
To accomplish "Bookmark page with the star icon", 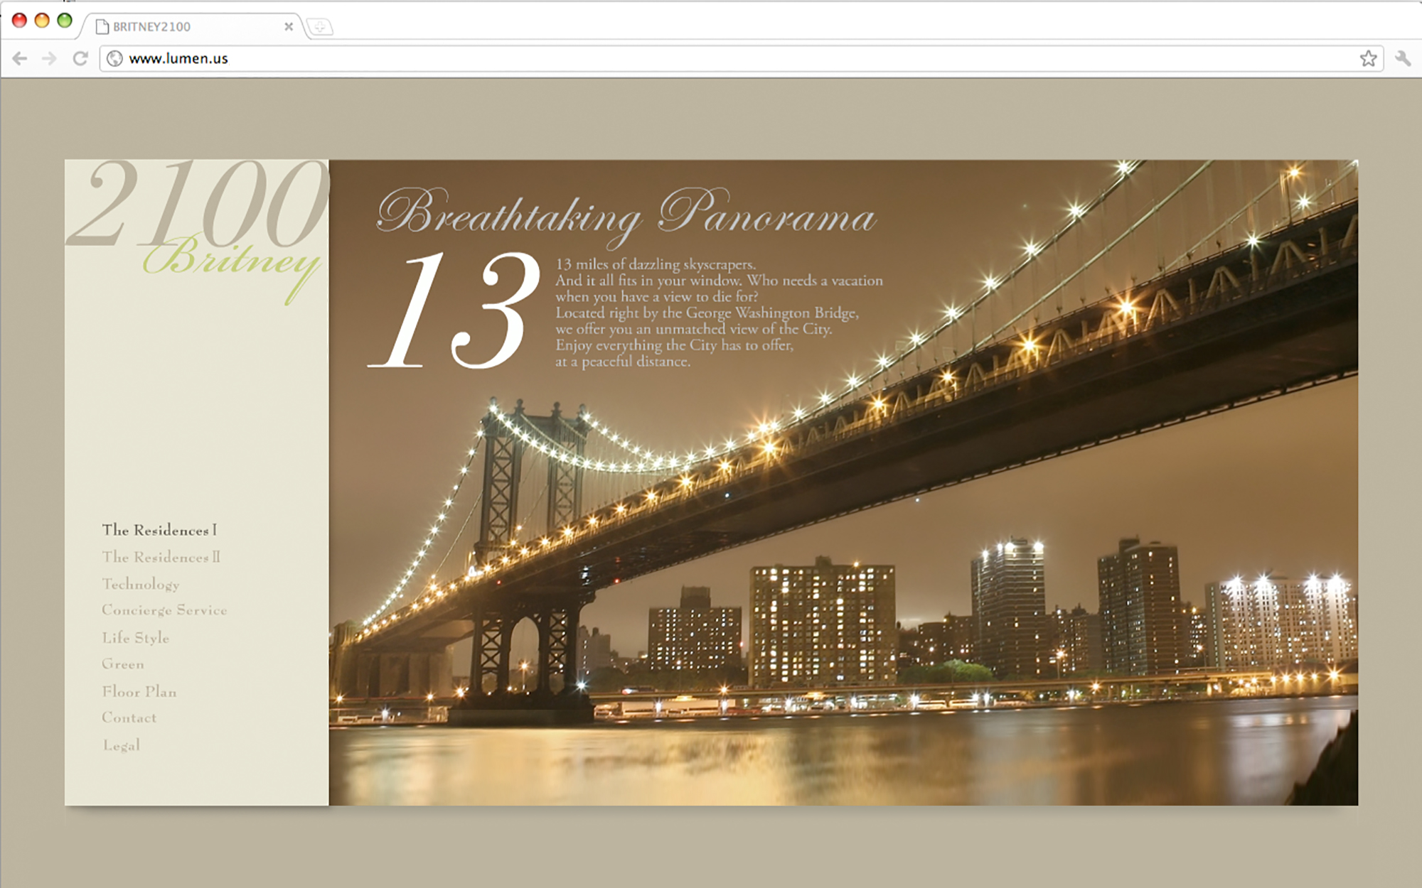I will [x=1368, y=58].
